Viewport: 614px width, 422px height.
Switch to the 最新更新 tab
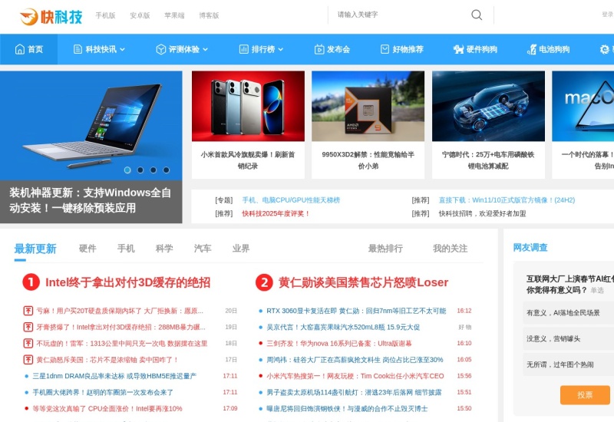(x=35, y=249)
